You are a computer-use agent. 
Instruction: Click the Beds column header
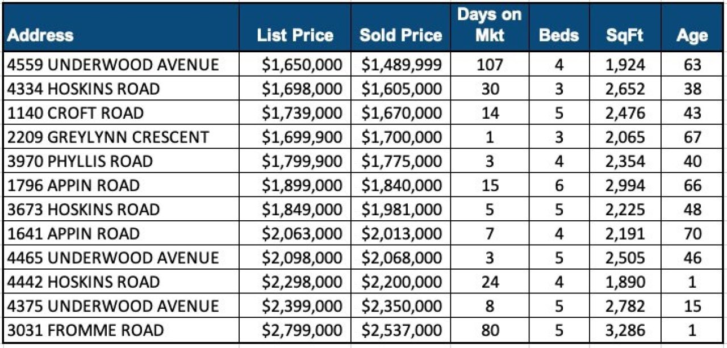558,35
